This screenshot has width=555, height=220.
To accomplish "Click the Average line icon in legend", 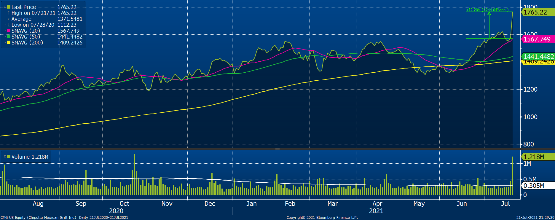I will tap(9, 19).
